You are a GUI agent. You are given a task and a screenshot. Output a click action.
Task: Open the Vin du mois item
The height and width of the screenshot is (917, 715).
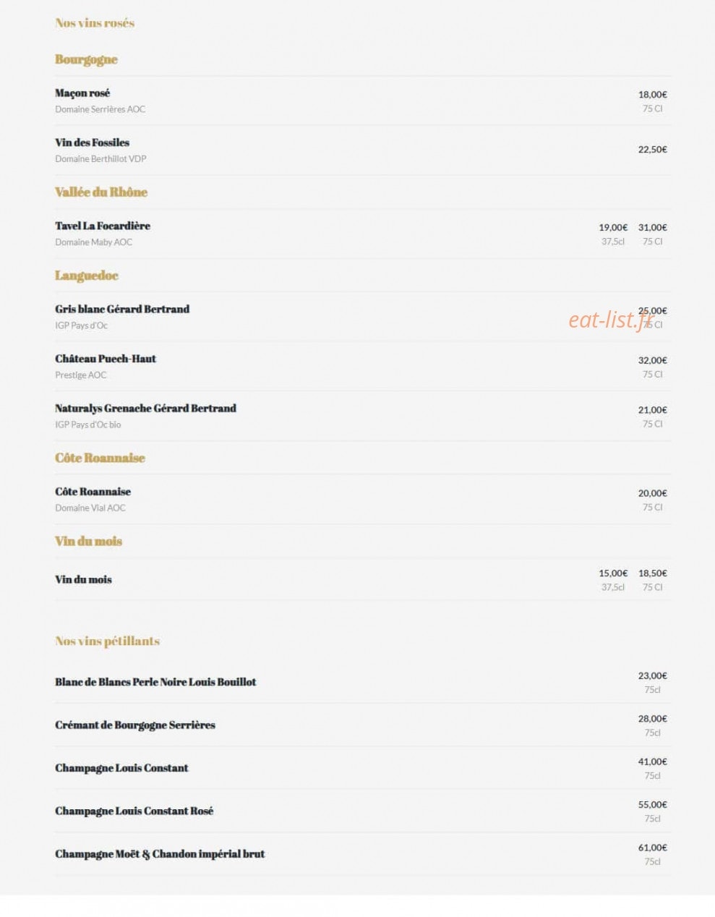click(x=83, y=580)
